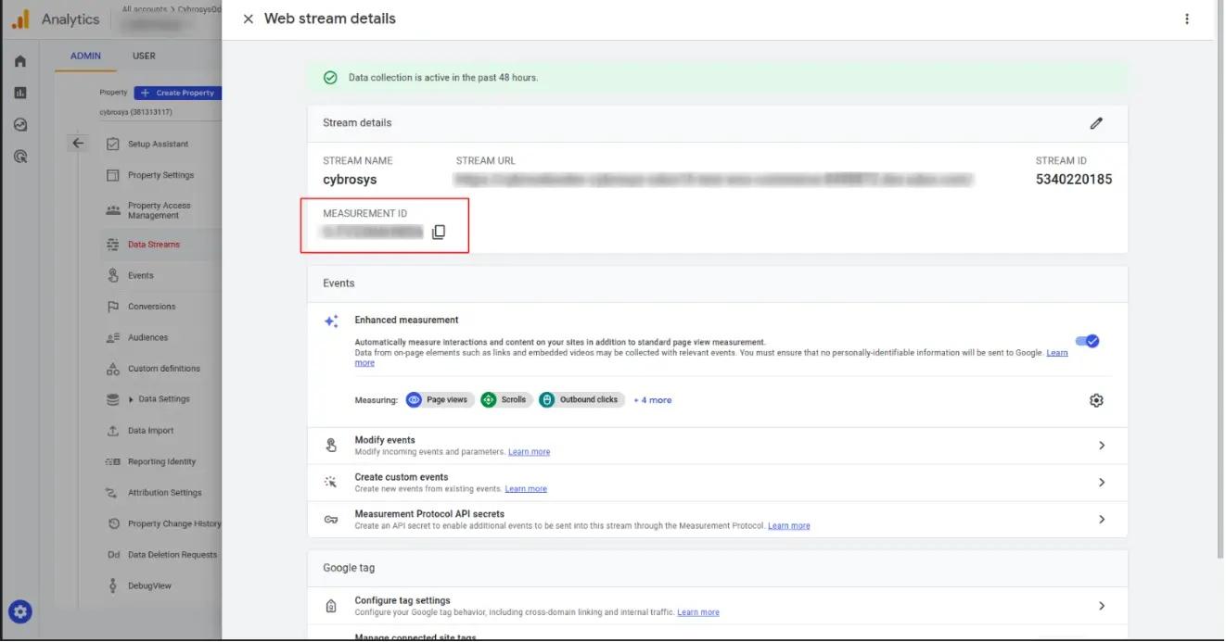The image size is (1226, 642).
Task: Open Enhanced measurement settings gear
Action: (x=1096, y=399)
